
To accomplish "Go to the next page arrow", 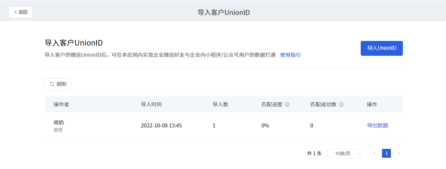I will pyautogui.click(x=399, y=153).
